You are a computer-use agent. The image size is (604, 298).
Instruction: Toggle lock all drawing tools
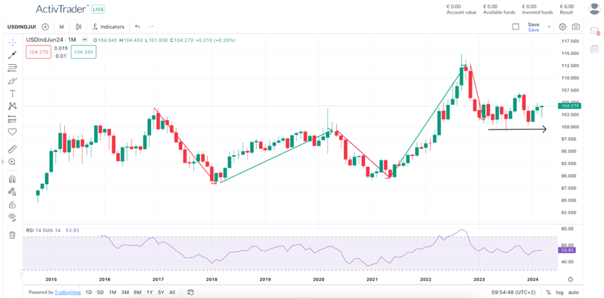(12, 205)
